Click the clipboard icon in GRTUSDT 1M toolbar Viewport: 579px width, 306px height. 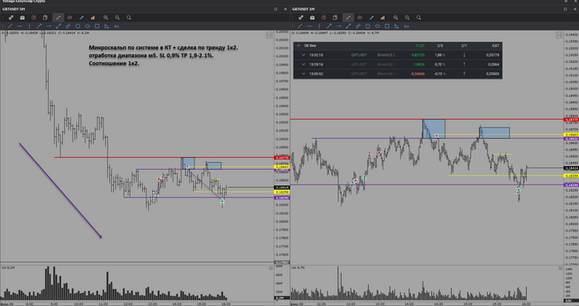click(x=335, y=17)
